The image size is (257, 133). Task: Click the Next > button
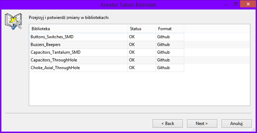[x=202, y=124]
